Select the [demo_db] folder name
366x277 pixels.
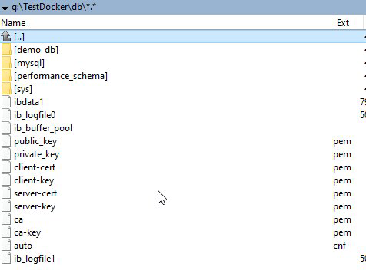pyautogui.click(x=36, y=50)
